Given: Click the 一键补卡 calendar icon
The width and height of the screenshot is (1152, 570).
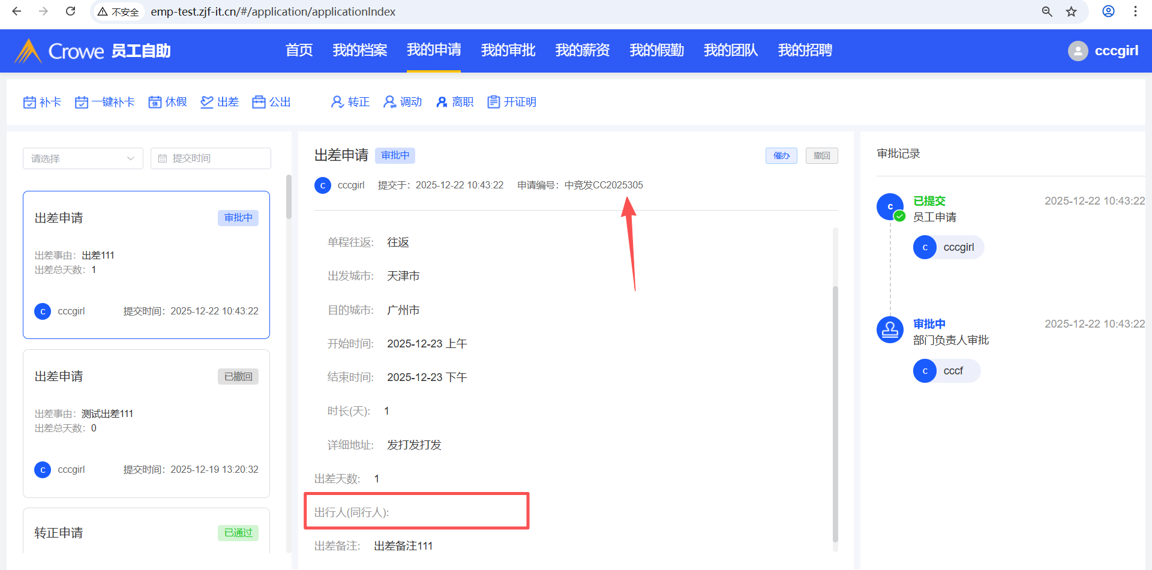Looking at the screenshot, I should 82,103.
